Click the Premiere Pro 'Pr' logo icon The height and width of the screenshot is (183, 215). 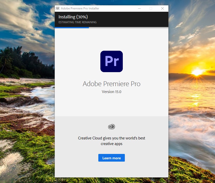point(112,61)
